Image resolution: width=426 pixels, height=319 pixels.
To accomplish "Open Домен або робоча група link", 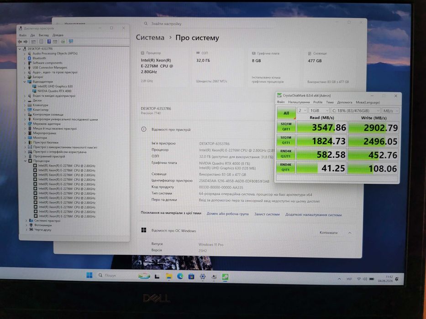I will (227, 214).
